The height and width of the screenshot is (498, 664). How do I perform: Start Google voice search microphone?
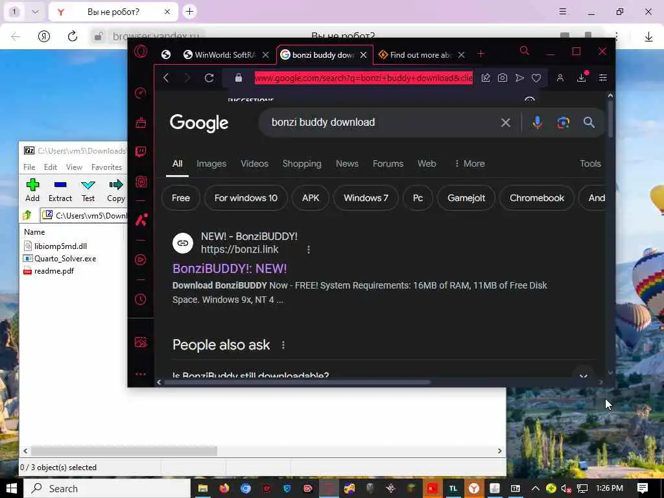tap(537, 123)
